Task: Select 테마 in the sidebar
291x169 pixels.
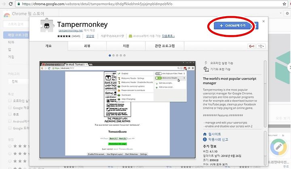Action: click(11, 42)
